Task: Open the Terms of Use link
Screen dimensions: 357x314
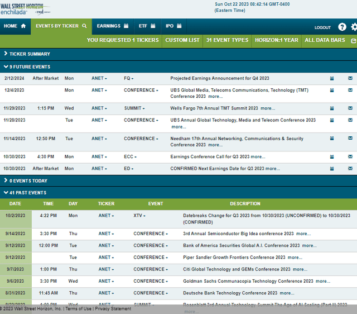Action: point(78,309)
